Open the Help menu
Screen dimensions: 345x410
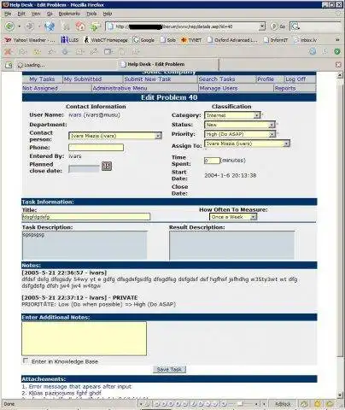pyautogui.click(x=107, y=14)
